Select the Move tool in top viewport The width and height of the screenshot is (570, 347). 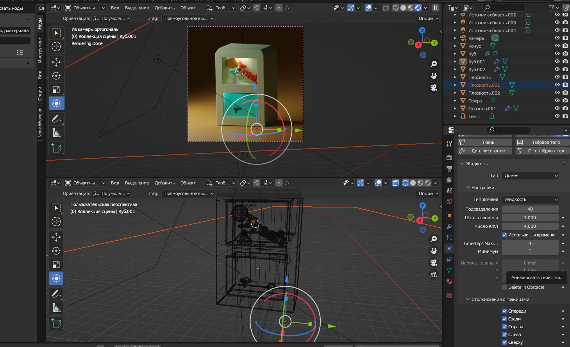point(56,62)
